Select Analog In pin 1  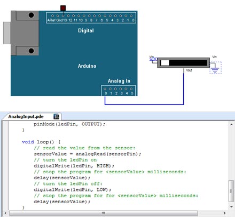110,89
